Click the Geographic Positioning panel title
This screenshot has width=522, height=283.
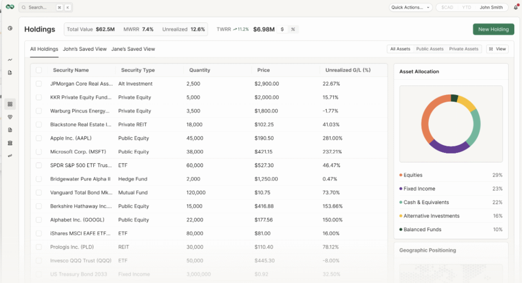pos(428,250)
